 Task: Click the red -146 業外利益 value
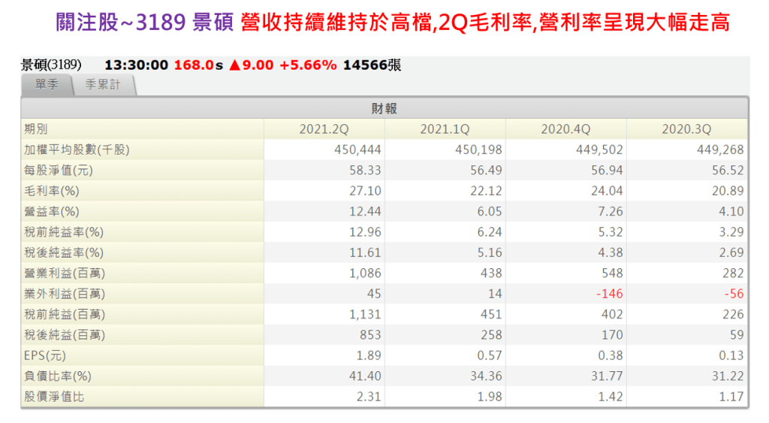click(x=608, y=294)
